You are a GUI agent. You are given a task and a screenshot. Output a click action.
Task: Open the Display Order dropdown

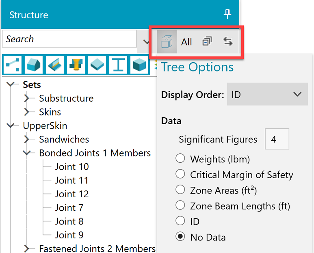[267, 94]
